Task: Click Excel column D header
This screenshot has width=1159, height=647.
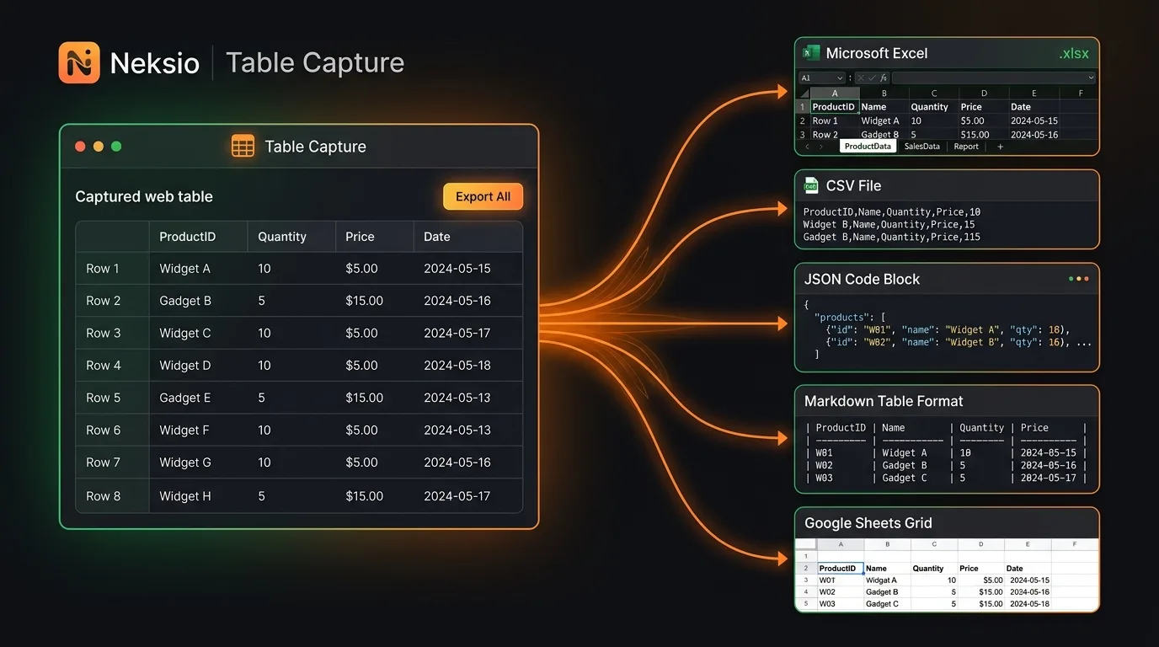Action: click(x=984, y=94)
